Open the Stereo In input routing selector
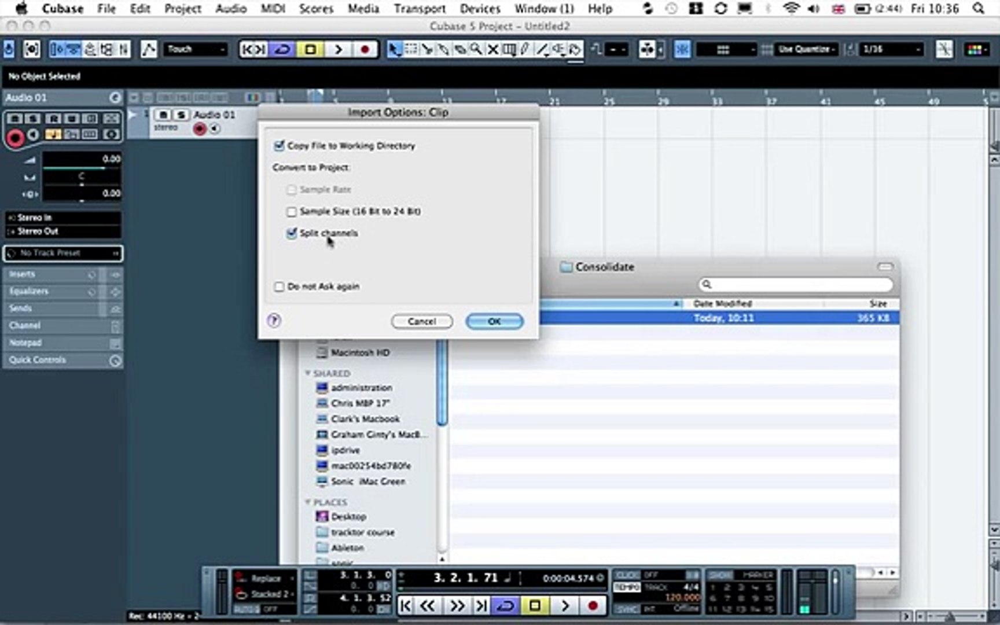The width and height of the screenshot is (1000, 625). tap(63, 218)
